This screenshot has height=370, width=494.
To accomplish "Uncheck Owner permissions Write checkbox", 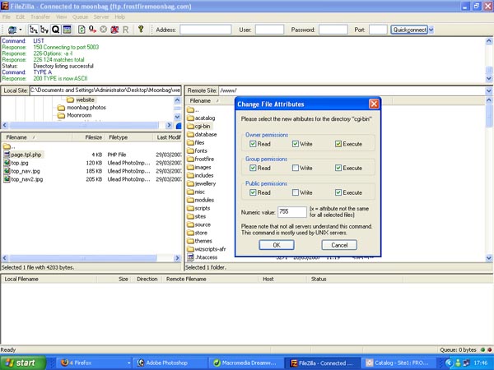I will pos(297,145).
